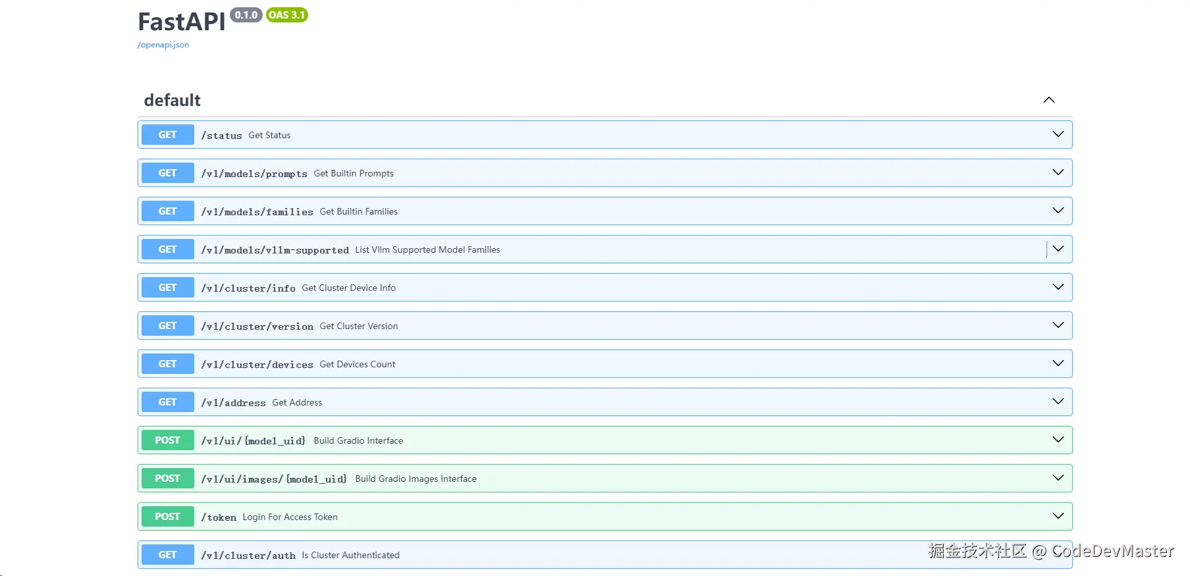Click Login For Access Token description
This screenshot has width=1190, height=576.
pyautogui.click(x=290, y=517)
